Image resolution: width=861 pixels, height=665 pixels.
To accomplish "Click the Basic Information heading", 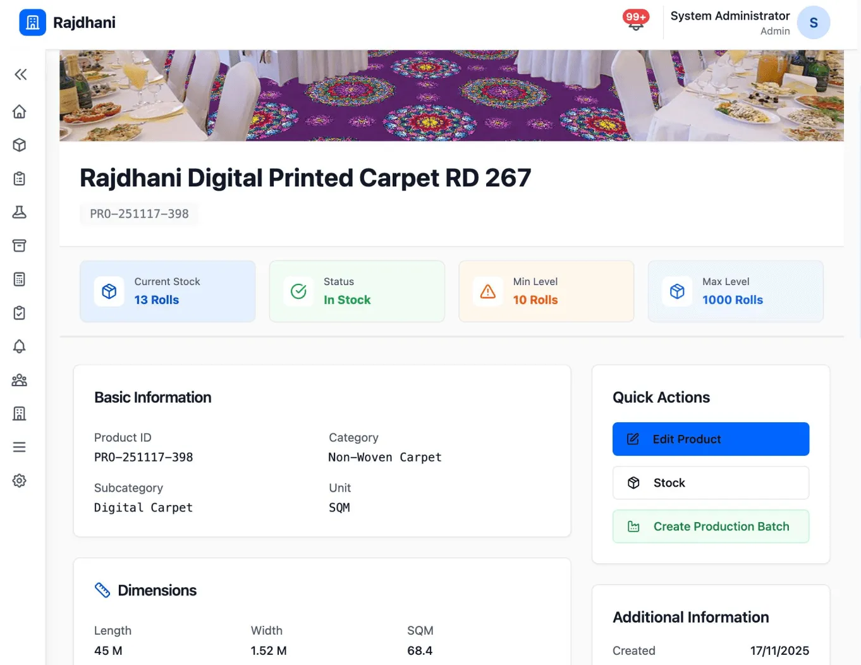I will (153, 398).
